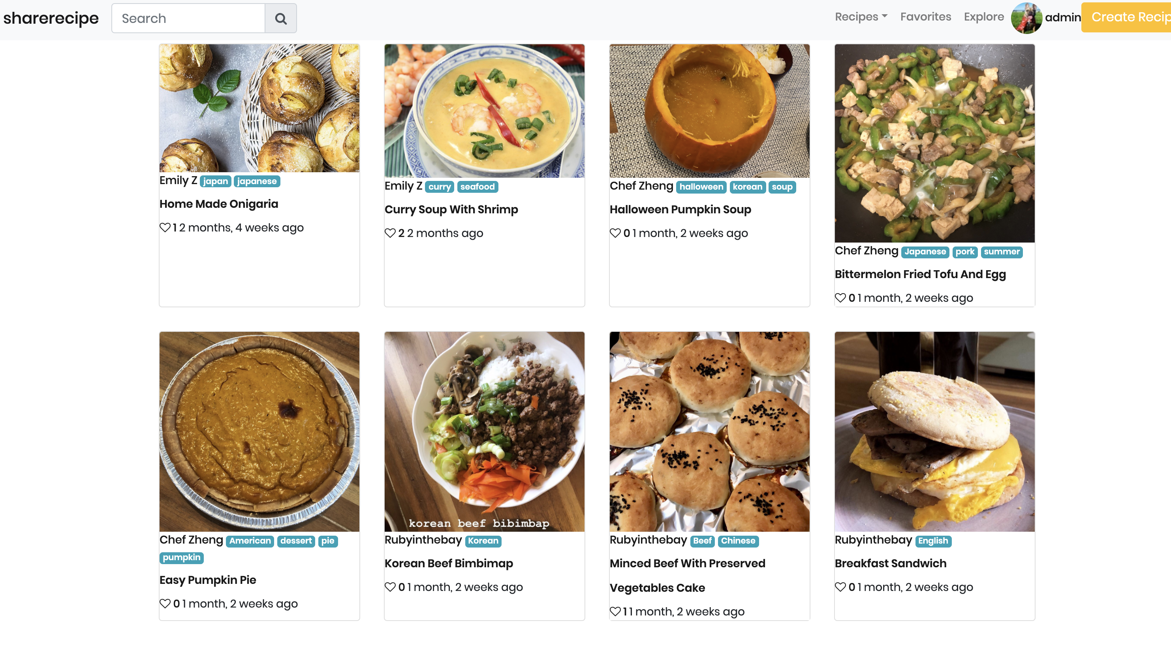Screen dimensions: 1171x653
Task: Click the search magnifier icon button
Action: [280, 18]
